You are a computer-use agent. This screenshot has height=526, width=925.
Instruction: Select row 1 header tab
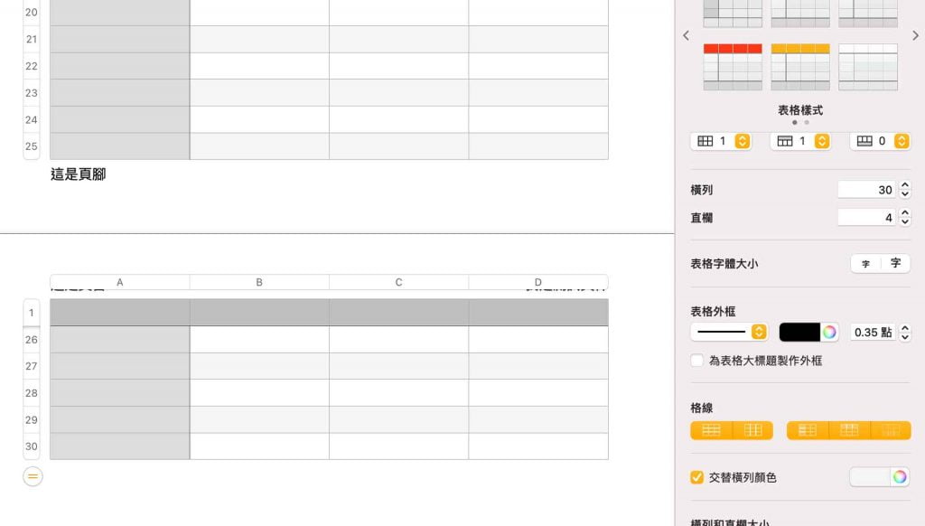(32, 313)
